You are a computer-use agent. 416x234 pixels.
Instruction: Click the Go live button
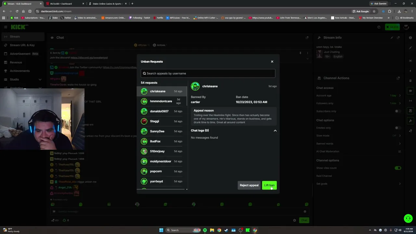click(392, 27)
